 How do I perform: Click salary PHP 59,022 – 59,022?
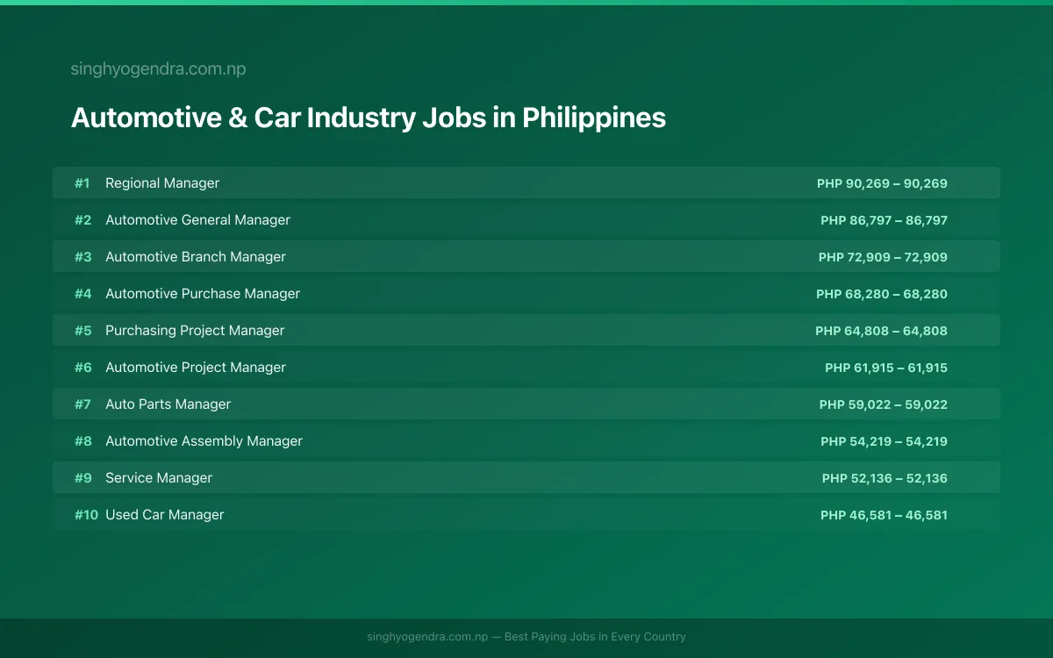point(884,404)
